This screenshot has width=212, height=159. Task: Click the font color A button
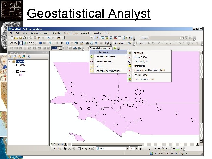(155, 149)
